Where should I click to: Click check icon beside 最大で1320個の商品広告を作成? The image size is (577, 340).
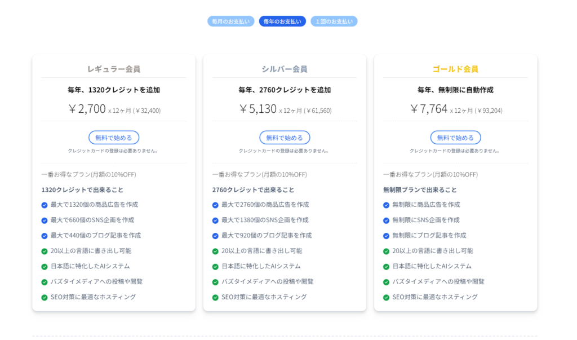point(45,205)
